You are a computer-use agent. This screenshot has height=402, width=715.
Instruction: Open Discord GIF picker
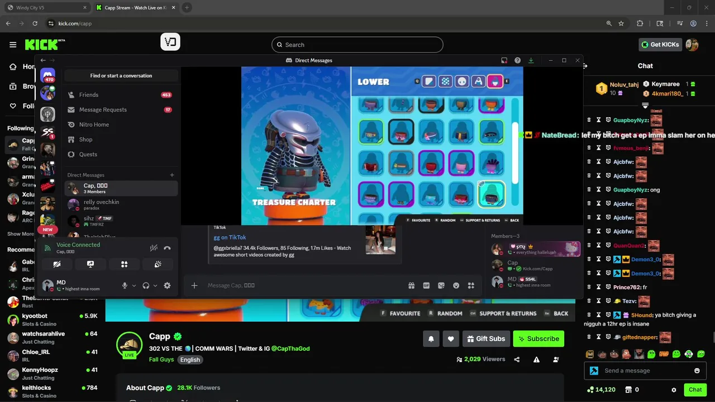click(x=426, y=285)
